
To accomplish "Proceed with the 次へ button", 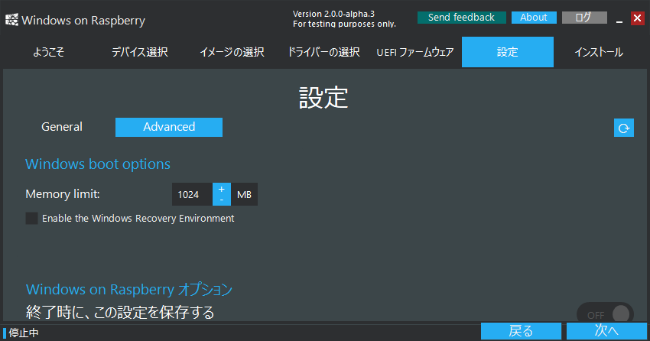I will [x=606, y=331].
